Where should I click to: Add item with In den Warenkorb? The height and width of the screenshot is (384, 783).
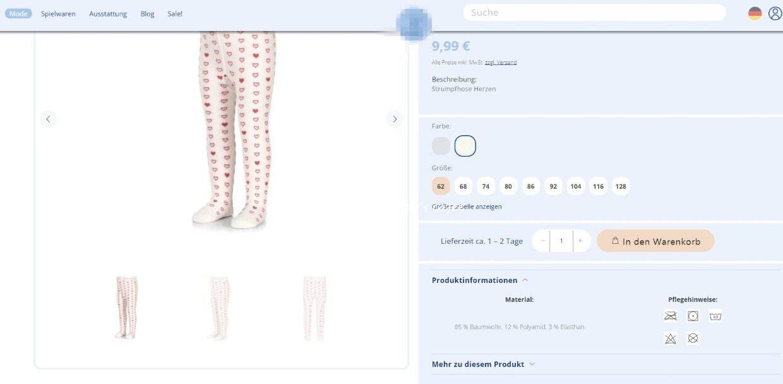point(655,241)
